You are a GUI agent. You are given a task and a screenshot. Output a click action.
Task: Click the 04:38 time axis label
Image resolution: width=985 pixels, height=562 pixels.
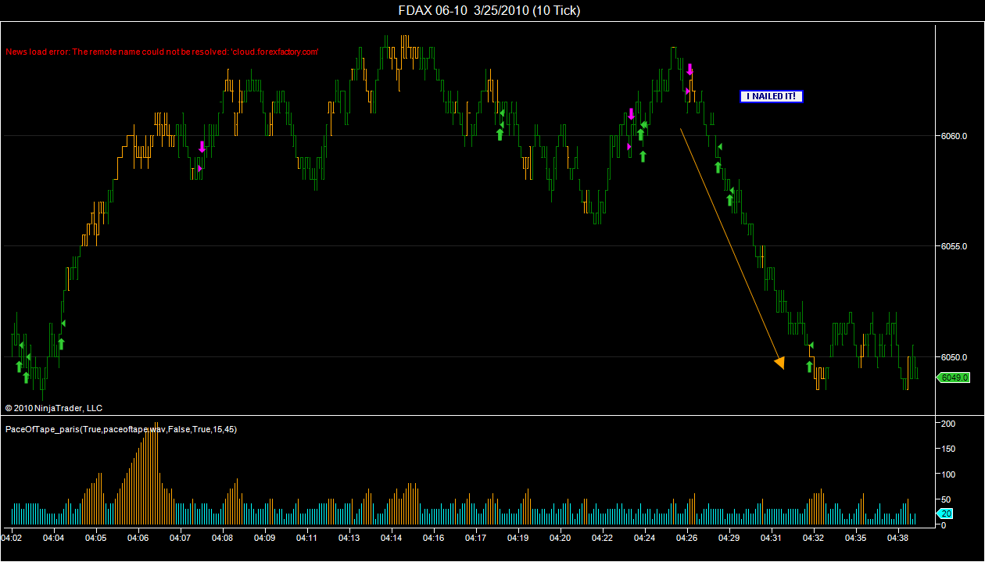point(898,538)
